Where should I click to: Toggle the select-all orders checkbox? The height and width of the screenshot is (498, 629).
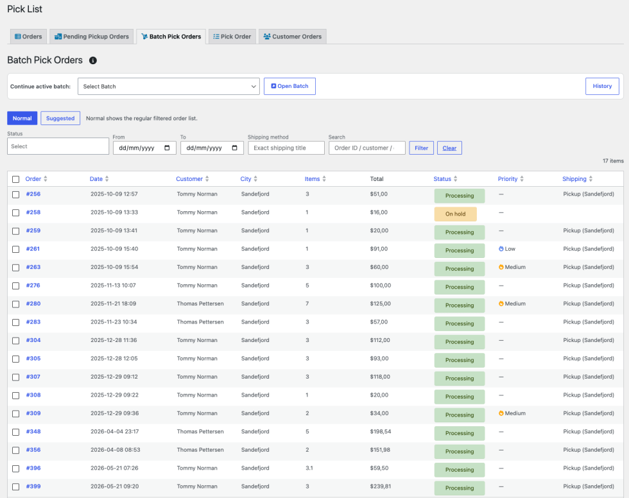[15, 179]
